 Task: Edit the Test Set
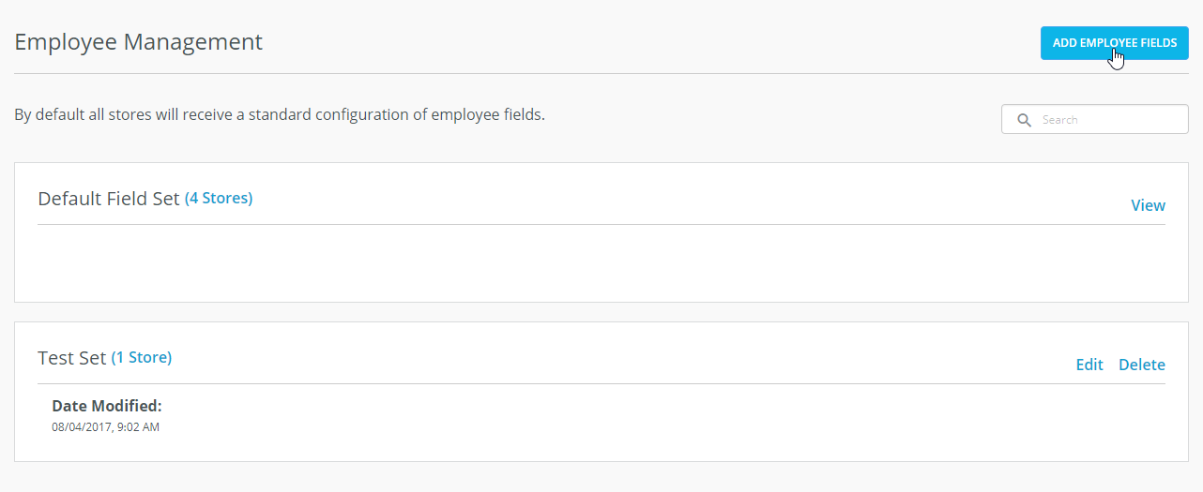pyautogui.click(x=1089, y=365)
